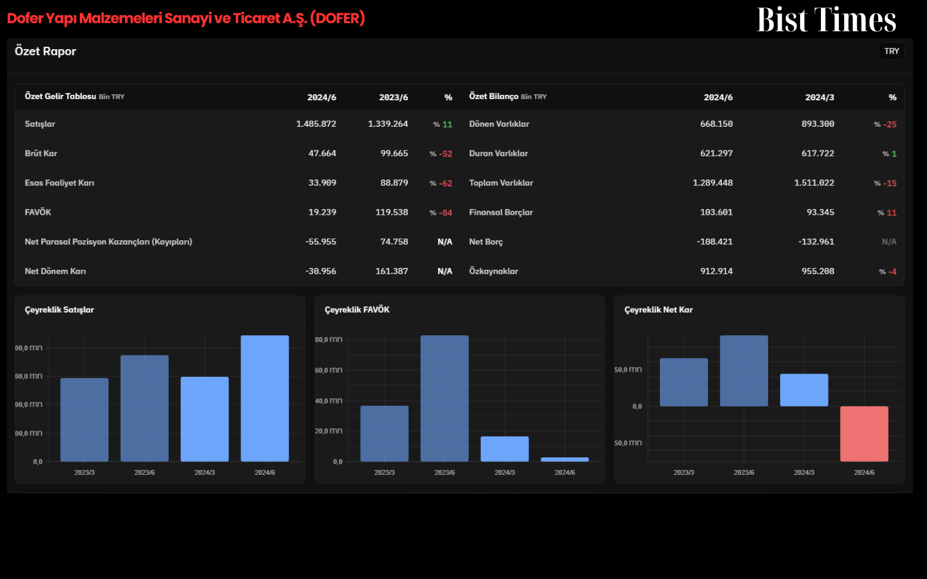Click the 2023/6 bar in Çeyreklik FAVÖK
The width and height of the screenshot is (927, 579).
coord(444,398)
